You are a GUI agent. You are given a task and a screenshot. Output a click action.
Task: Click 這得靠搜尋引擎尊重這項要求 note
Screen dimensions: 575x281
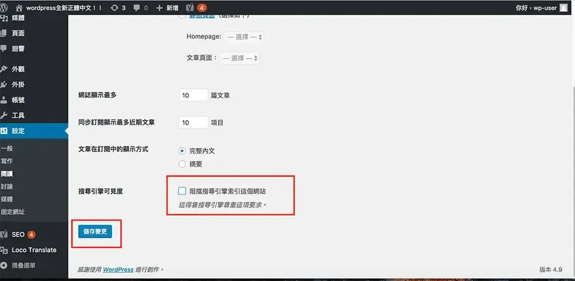223,205
